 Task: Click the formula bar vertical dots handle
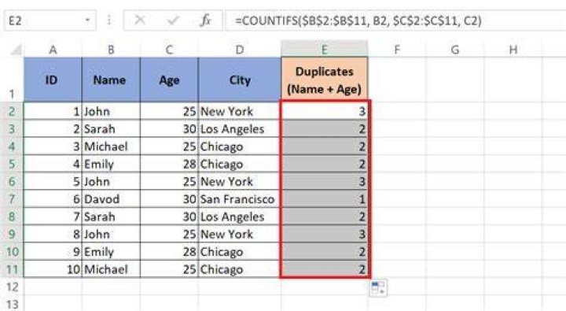click(109, 20)
